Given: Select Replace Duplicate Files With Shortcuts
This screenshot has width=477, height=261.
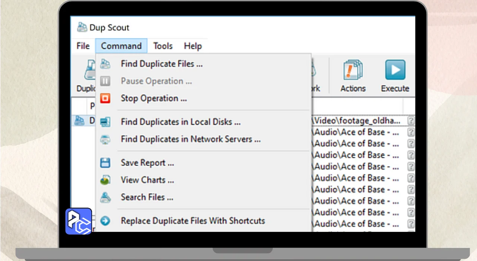Looking at the screenshot, I should (193, 221).
